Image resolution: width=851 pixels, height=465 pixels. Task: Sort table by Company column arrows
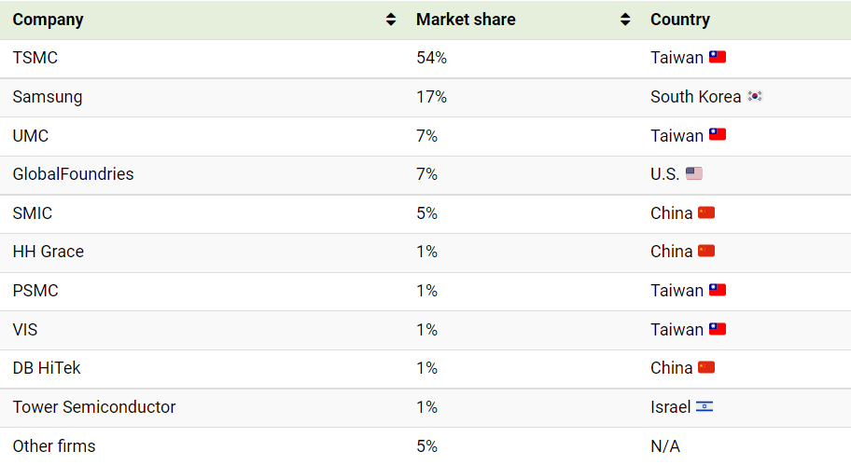[391, 20]
